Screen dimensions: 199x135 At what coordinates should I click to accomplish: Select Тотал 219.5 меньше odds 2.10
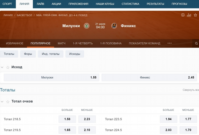coord(87,130)
